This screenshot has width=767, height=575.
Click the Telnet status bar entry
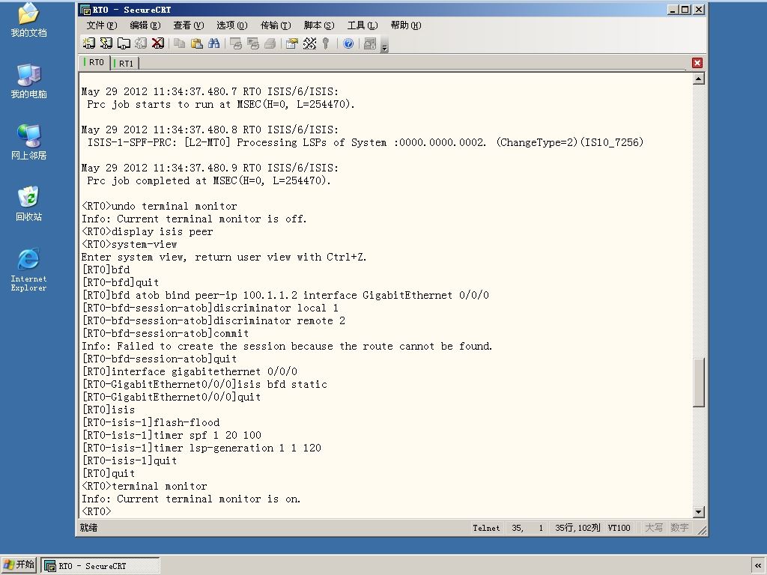[486, 528]
